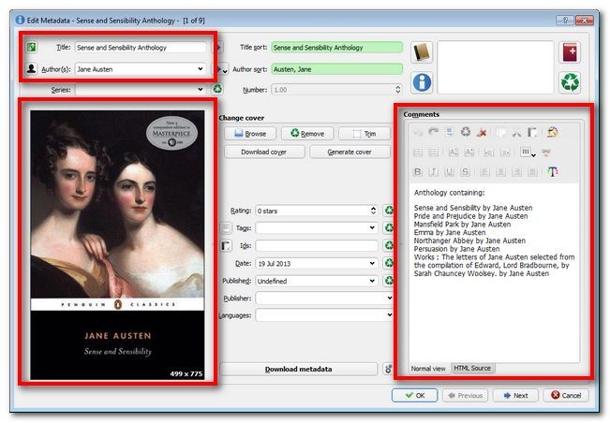Screen dimensions: 610x423
Task: Open the tag editor icon beside Tags
Action: click(x=226, y=228)
